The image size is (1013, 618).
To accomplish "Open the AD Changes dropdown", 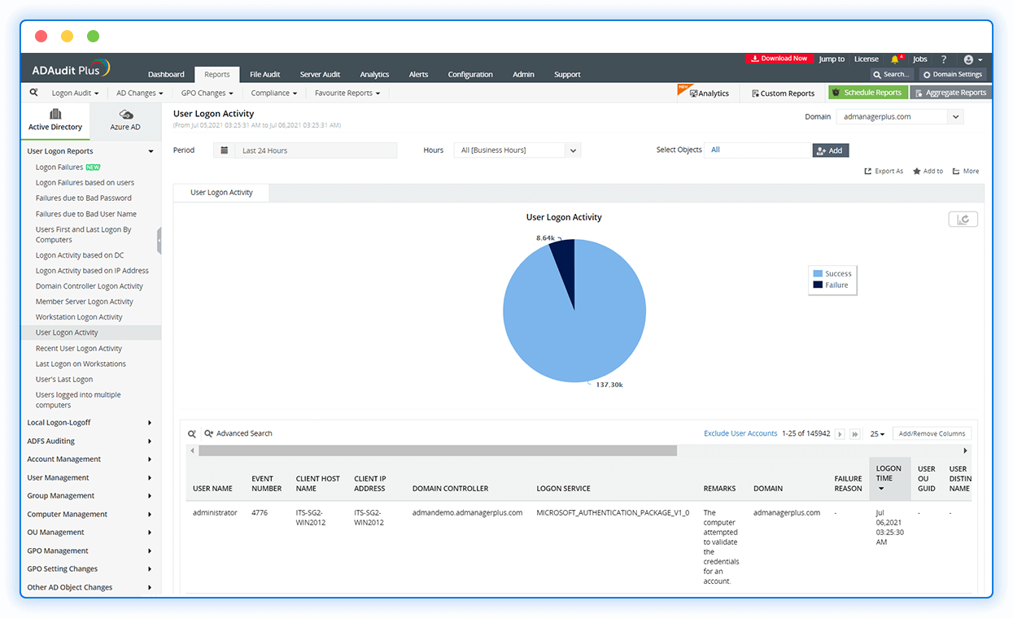I will coord(140,93).
